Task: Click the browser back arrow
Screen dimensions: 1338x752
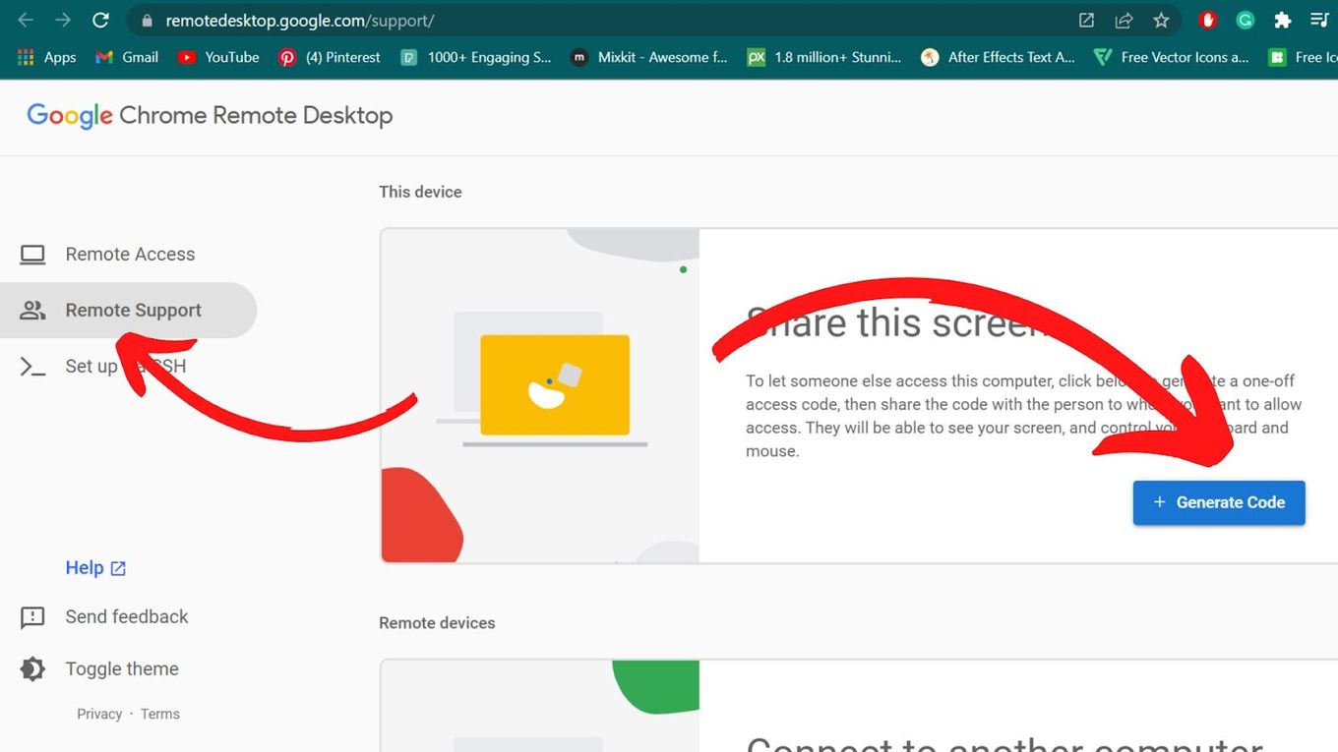Action: 26,20
